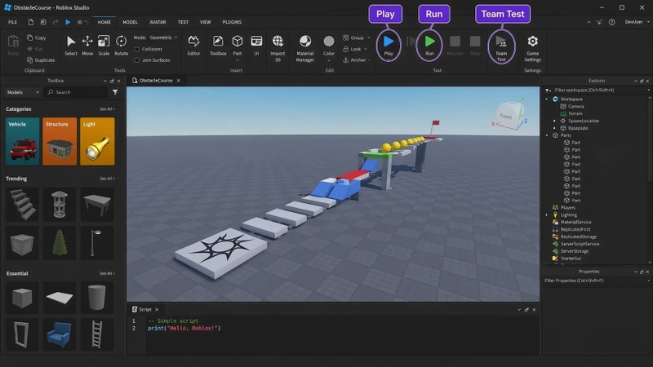Select the ObstacleCourse document tab
The image size is (653, 367).
point(155,80)
